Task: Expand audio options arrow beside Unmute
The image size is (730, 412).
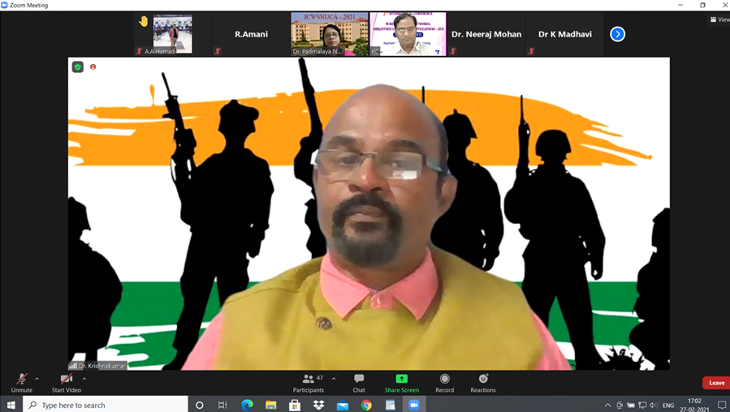Action: point(37,378)
